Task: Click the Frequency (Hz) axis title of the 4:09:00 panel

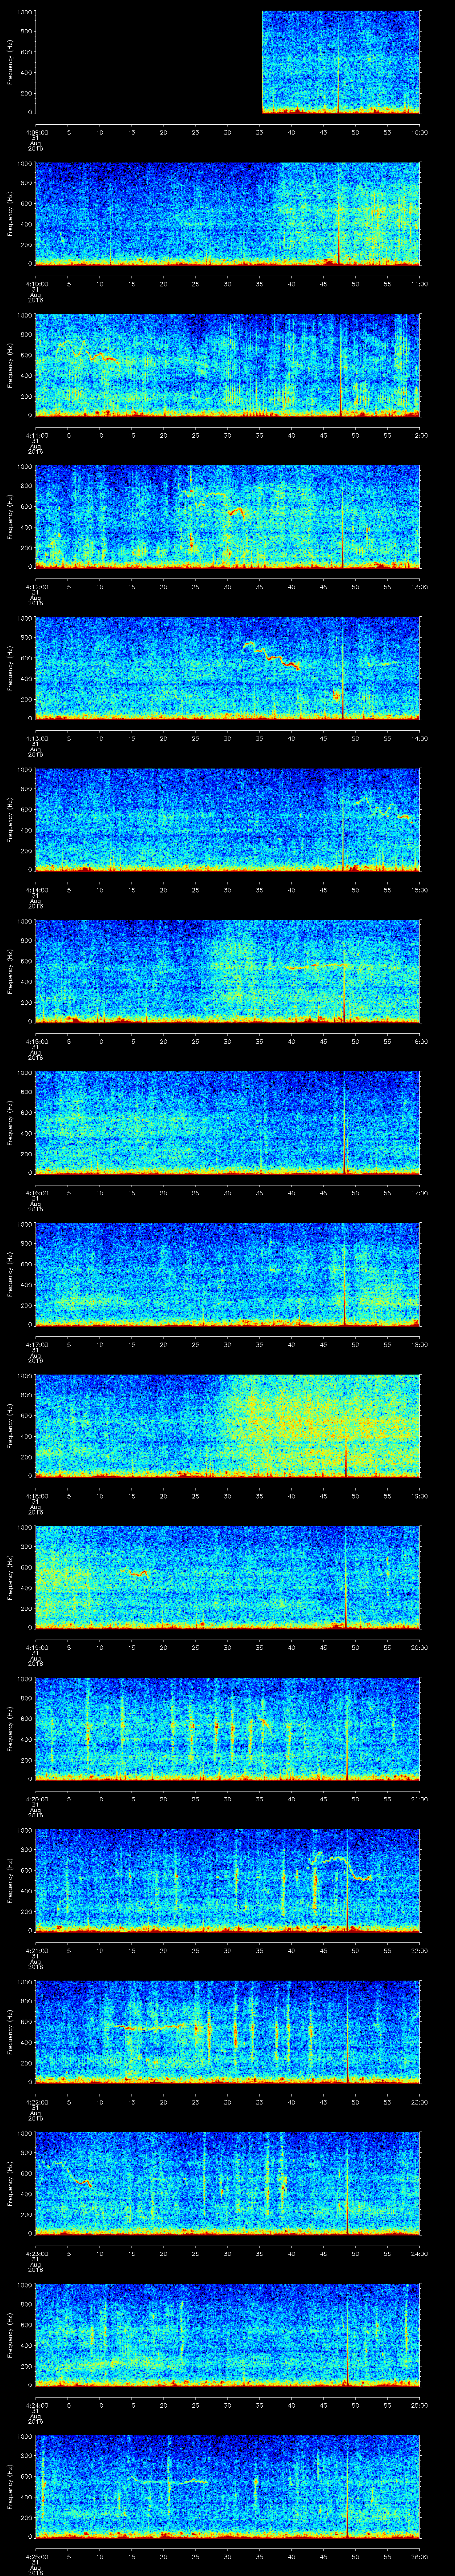Action: point(10,62)
